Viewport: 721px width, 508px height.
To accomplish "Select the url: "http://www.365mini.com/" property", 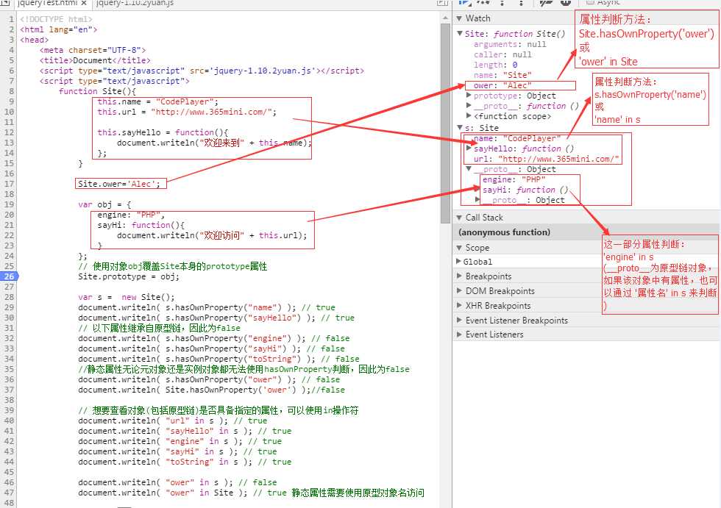I will [x=546, y=159].
